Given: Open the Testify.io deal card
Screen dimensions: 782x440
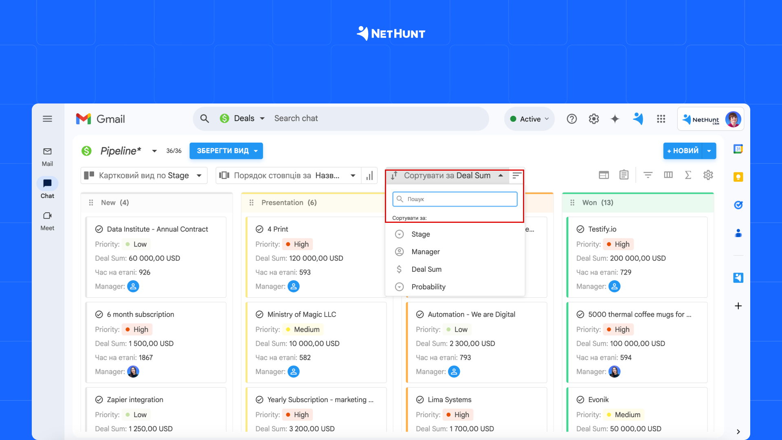Looking at the screenshot, I should (x=602, y=229).
